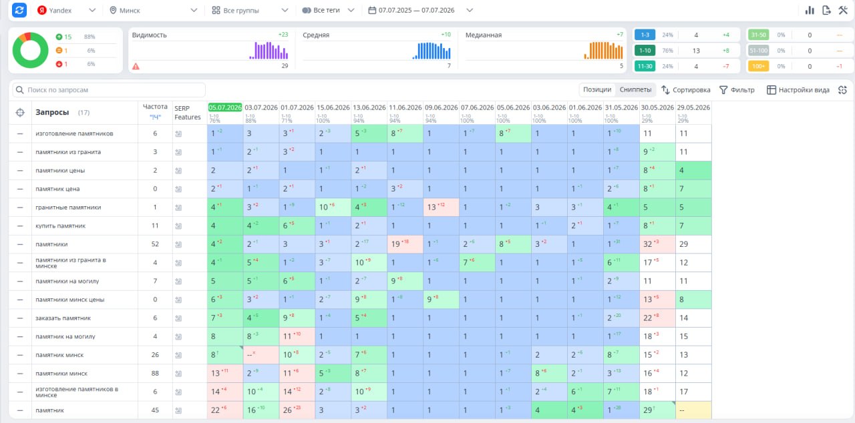Toggle the 11-30 position range badge
855x423 pixels.
point(645,66)
